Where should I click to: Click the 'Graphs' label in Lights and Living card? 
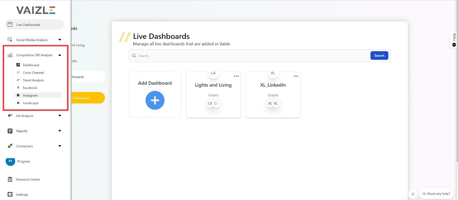213,95
